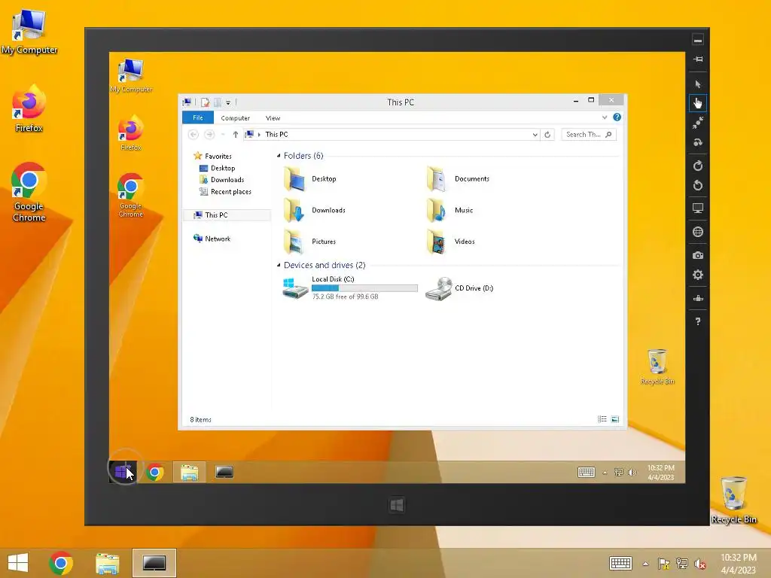Select This PC in navigation pane
Viewport: 771px width, 578px height.
click(x=216, y=215)
